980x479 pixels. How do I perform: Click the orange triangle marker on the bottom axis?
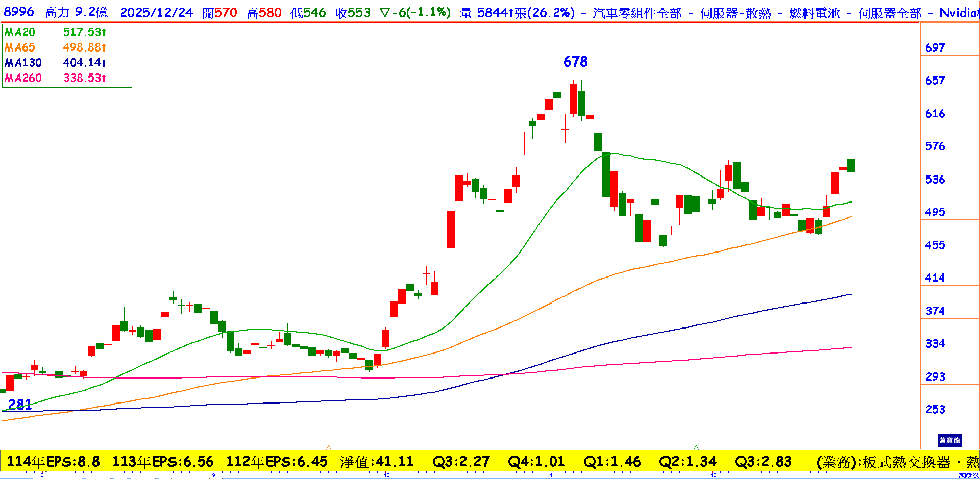click(x=329, y=447)
